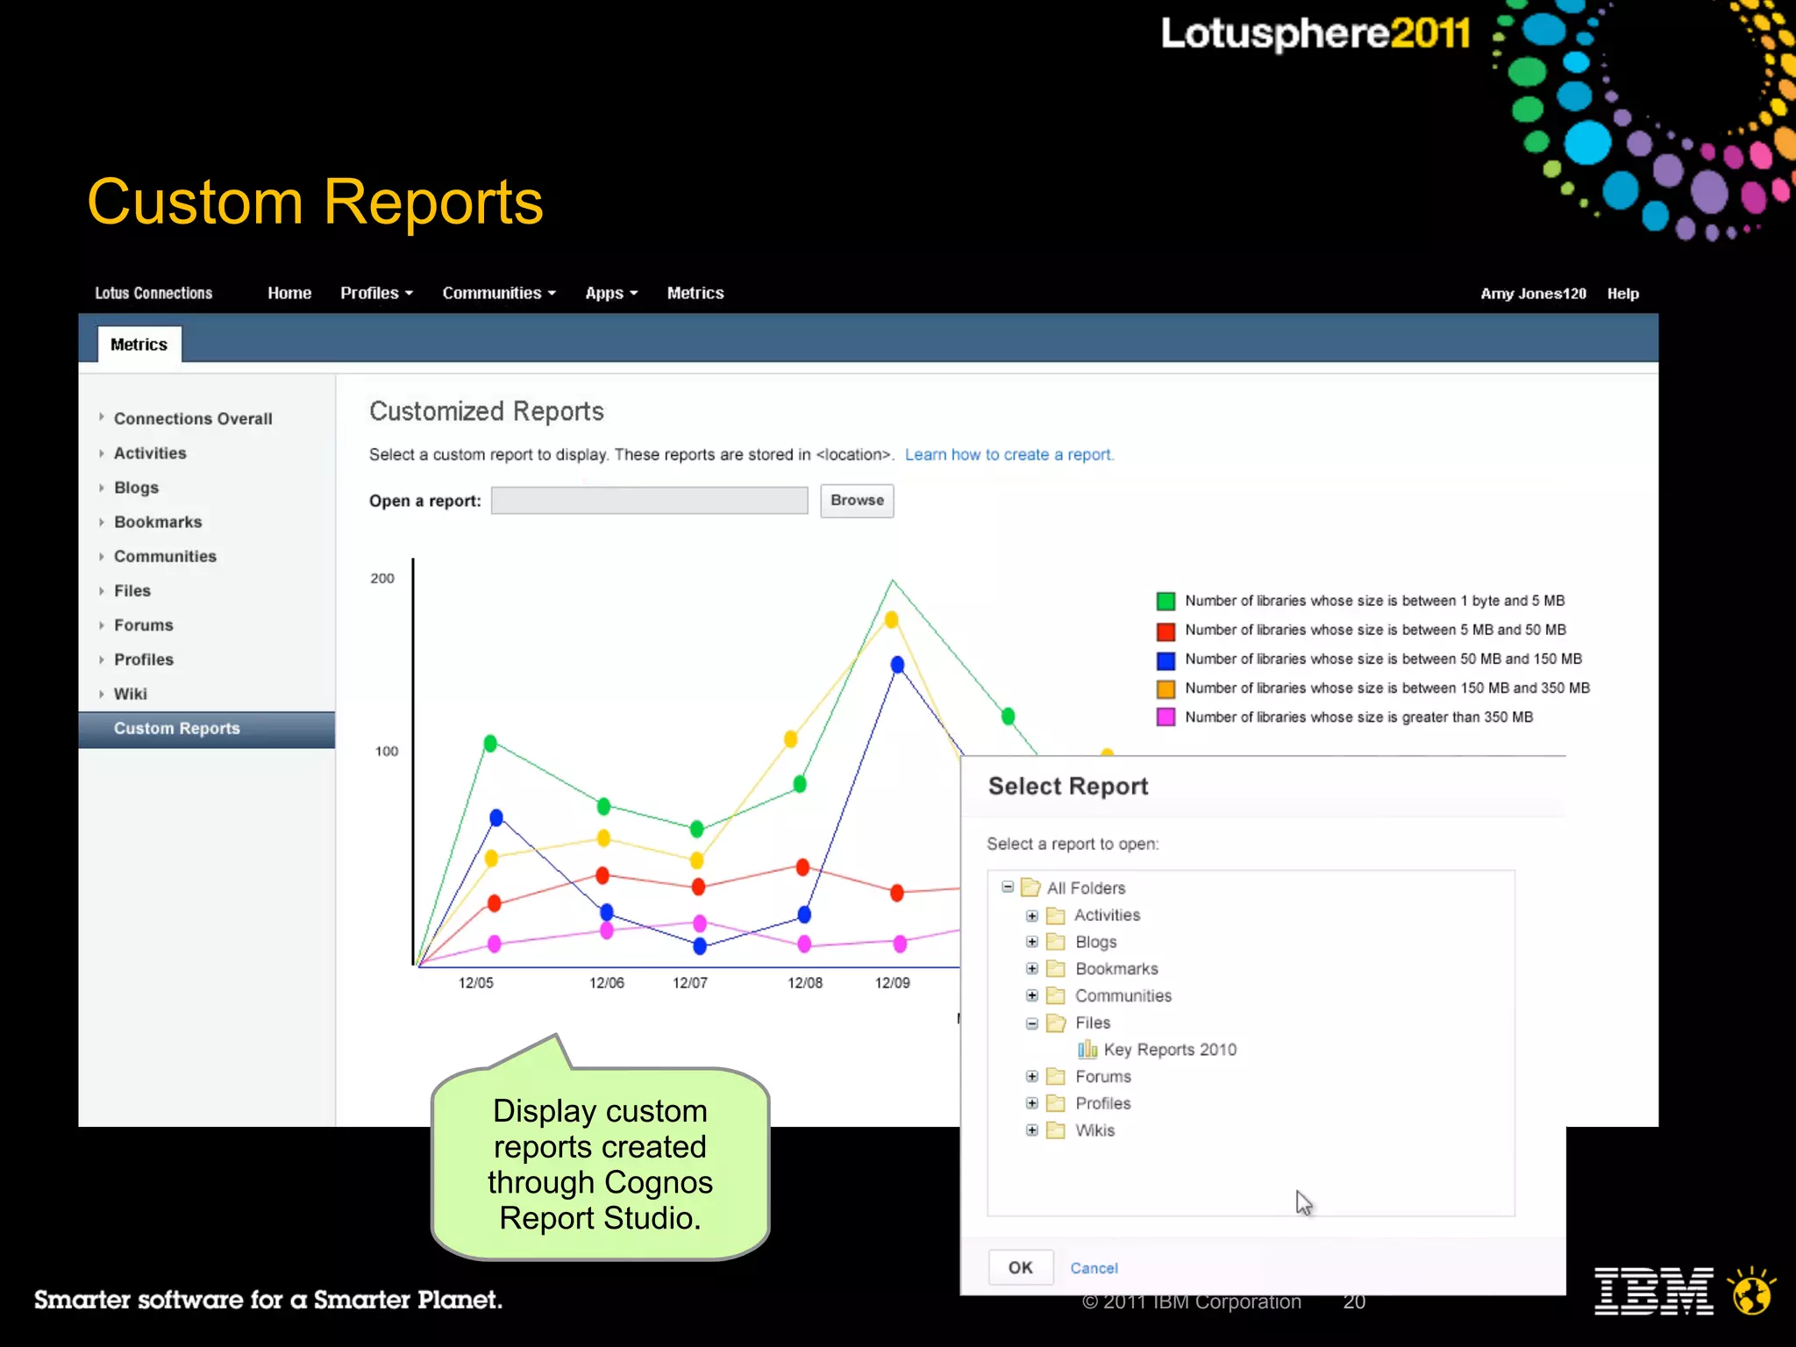Go to Home in top navigation

[x=289, y=294]
